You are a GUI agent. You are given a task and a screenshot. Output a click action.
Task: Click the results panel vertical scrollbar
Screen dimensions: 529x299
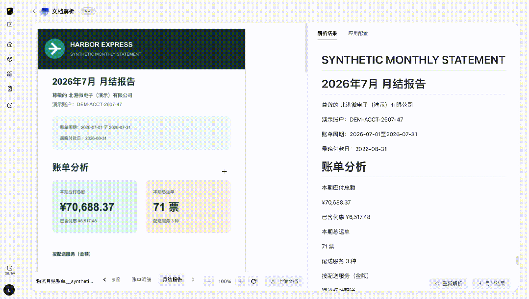point(517,261)
